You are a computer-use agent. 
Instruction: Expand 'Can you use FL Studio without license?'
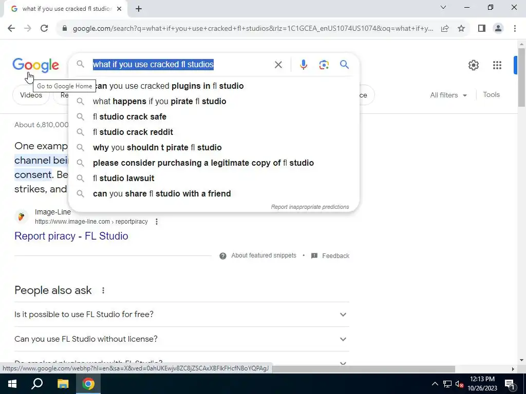pos(182,339)
